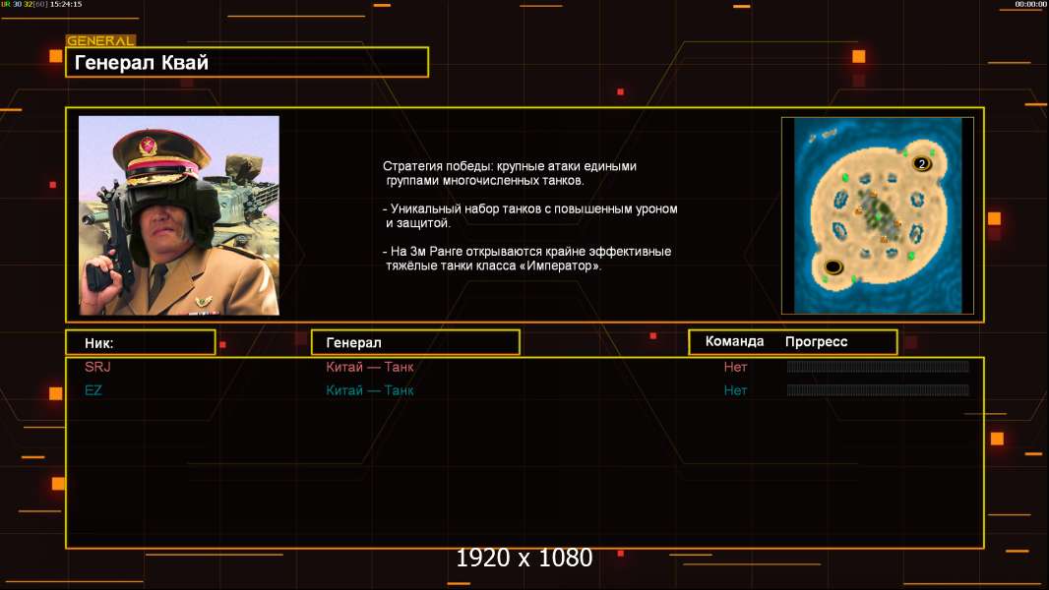Click the 'На 3м Ранге' description line
This screenshot has height=590, width=1049.
[x=526, y=259]
